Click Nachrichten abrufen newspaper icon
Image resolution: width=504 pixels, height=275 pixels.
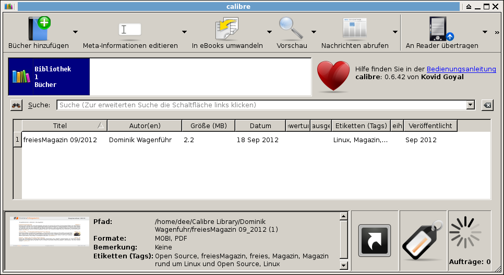(355, 29)
